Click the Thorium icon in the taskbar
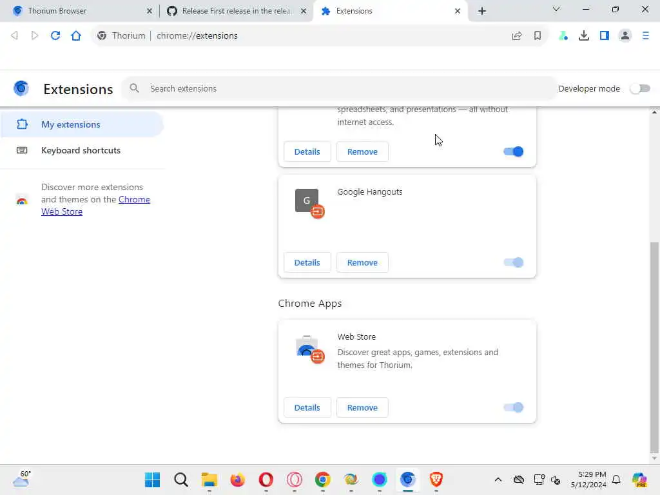Screen dimensions: 660x495 407,480
